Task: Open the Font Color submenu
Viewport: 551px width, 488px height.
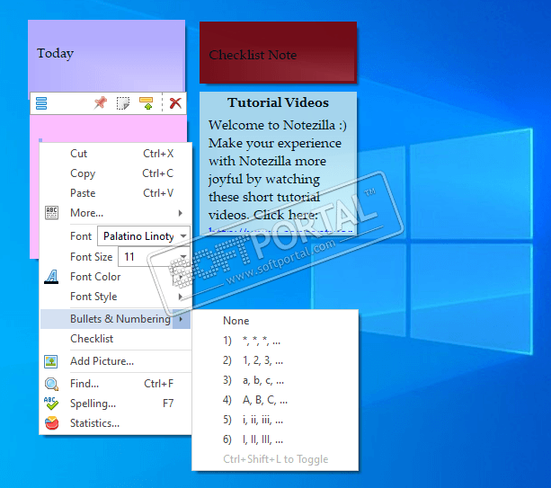Action: (116, 277)
